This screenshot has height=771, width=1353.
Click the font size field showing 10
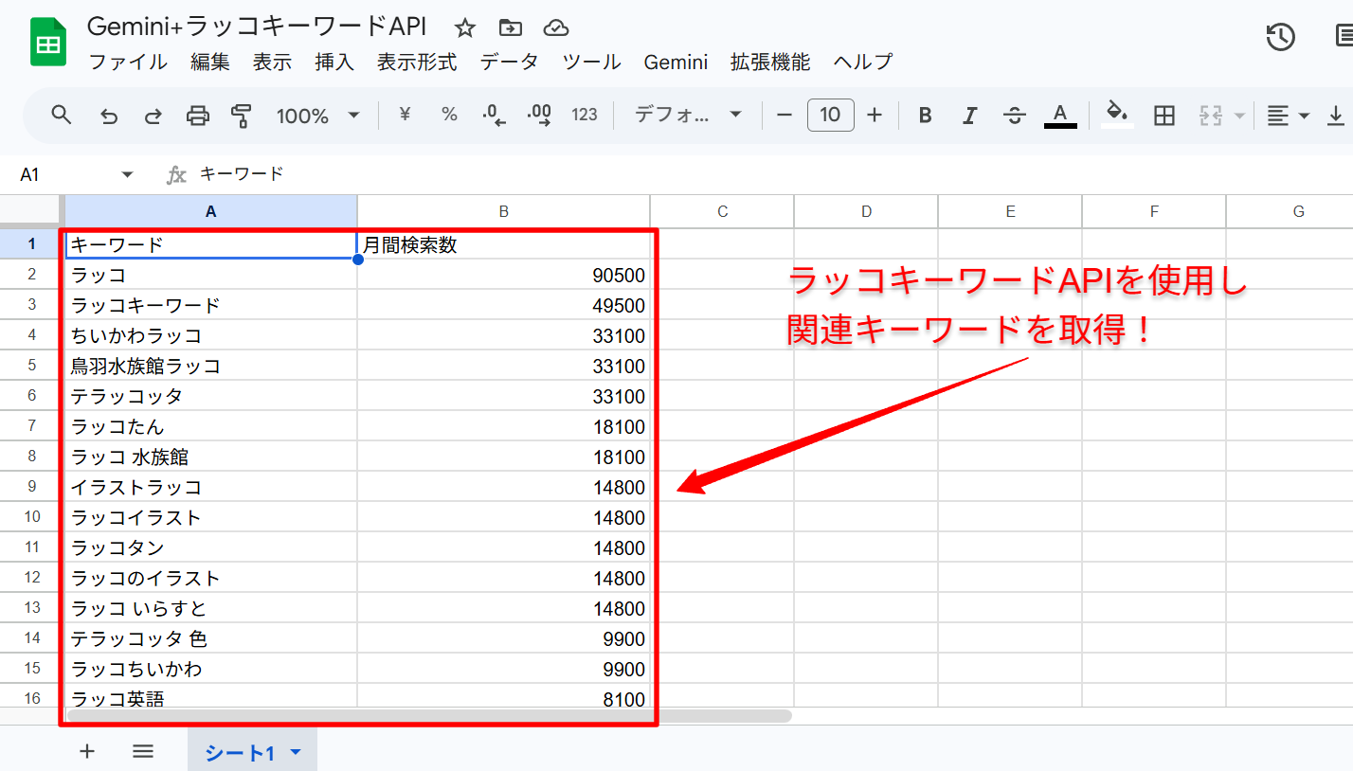click(x=830, y=115)
